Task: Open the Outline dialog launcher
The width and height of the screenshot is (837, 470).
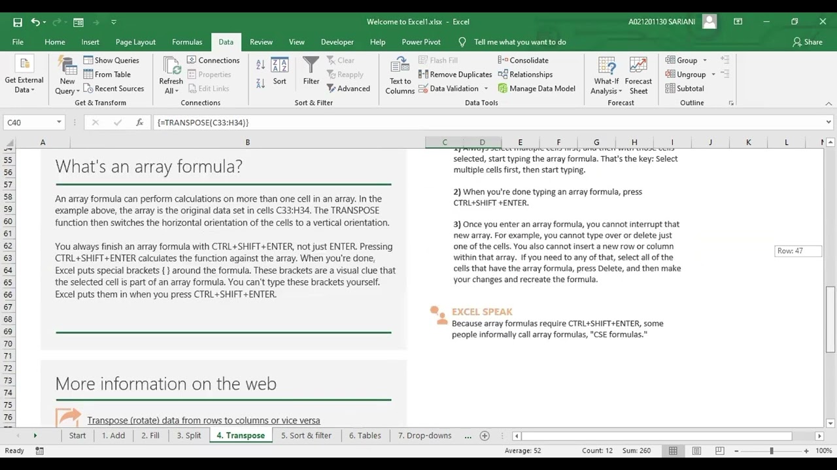Action: coord(731,103)
